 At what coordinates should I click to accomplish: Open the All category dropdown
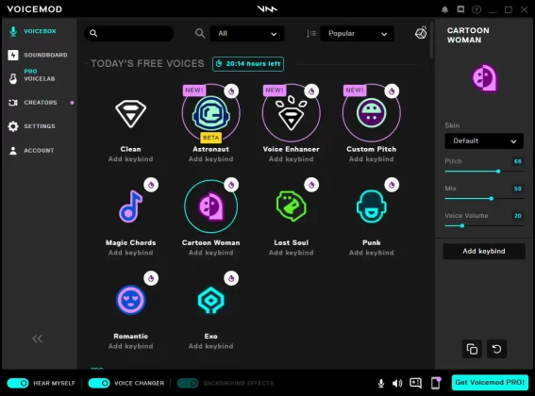(247, 33)
